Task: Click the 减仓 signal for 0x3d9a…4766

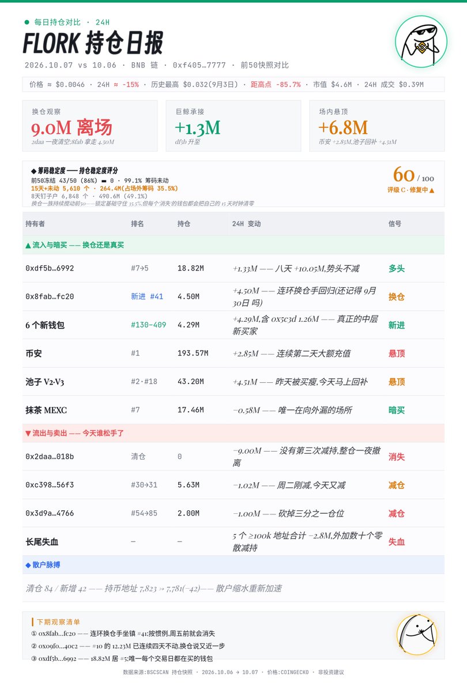Action: tap(397, 513)
